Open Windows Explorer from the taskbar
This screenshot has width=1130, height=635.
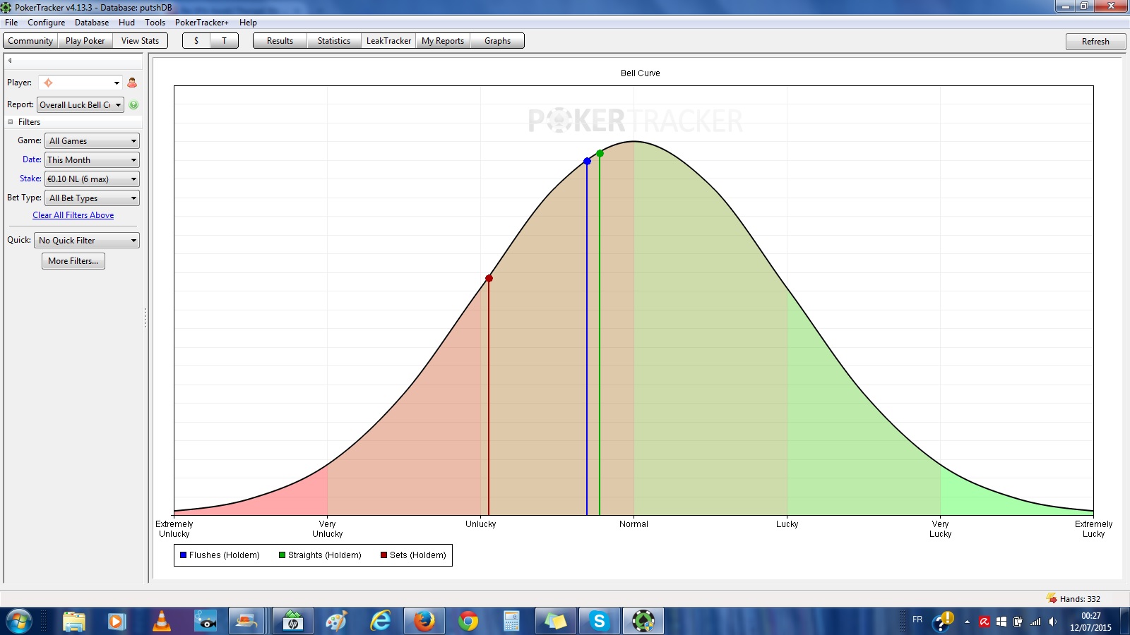click(74, 622)
